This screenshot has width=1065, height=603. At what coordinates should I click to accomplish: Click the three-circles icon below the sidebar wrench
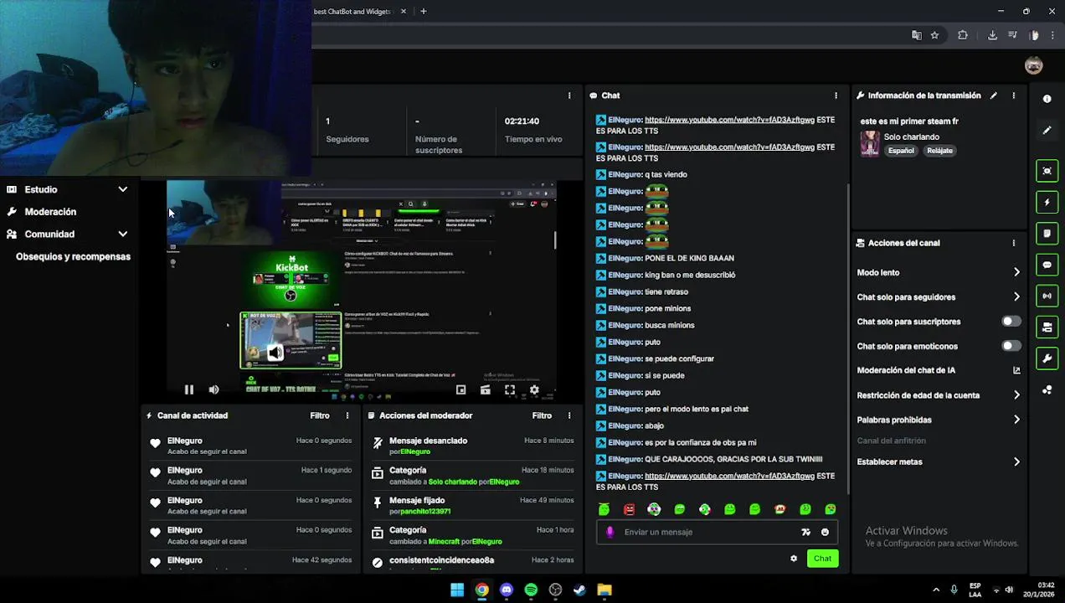(1047, 390)
